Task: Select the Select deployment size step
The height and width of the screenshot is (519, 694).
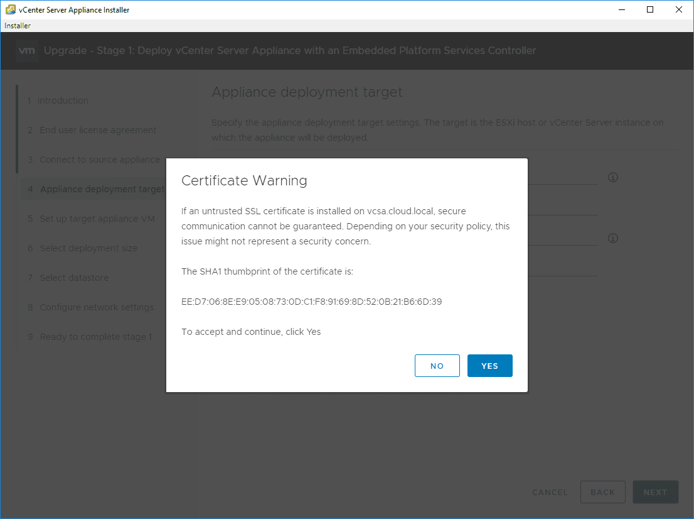Action: [88, 248]
